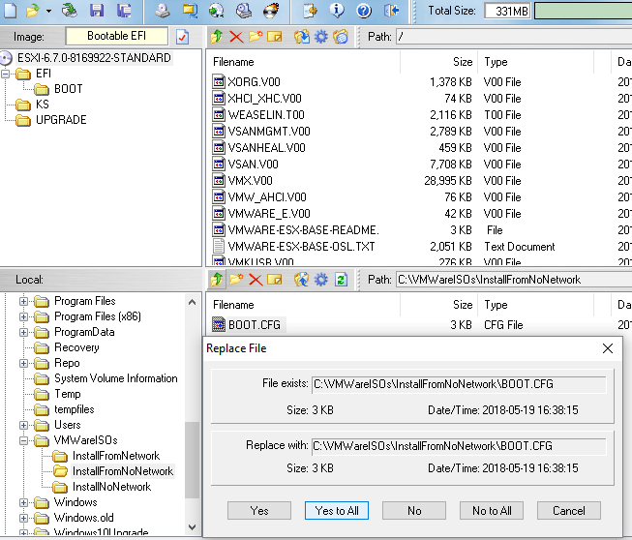Click the Register notepad toolbar icon
Screen dimensions: 632x540
(310, 10)
